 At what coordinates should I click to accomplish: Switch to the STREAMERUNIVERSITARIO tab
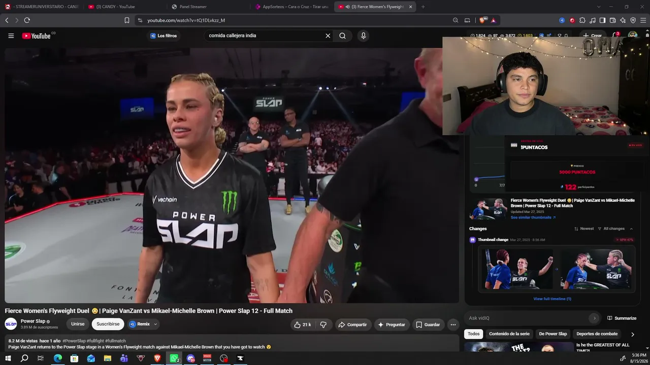[x=41, y=7]
